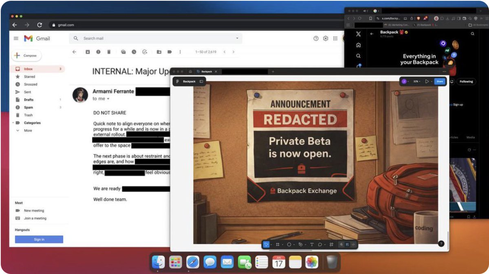Click into the Search mail field
This screenshot has height=274, width=489.
click(x=155, y=38)
